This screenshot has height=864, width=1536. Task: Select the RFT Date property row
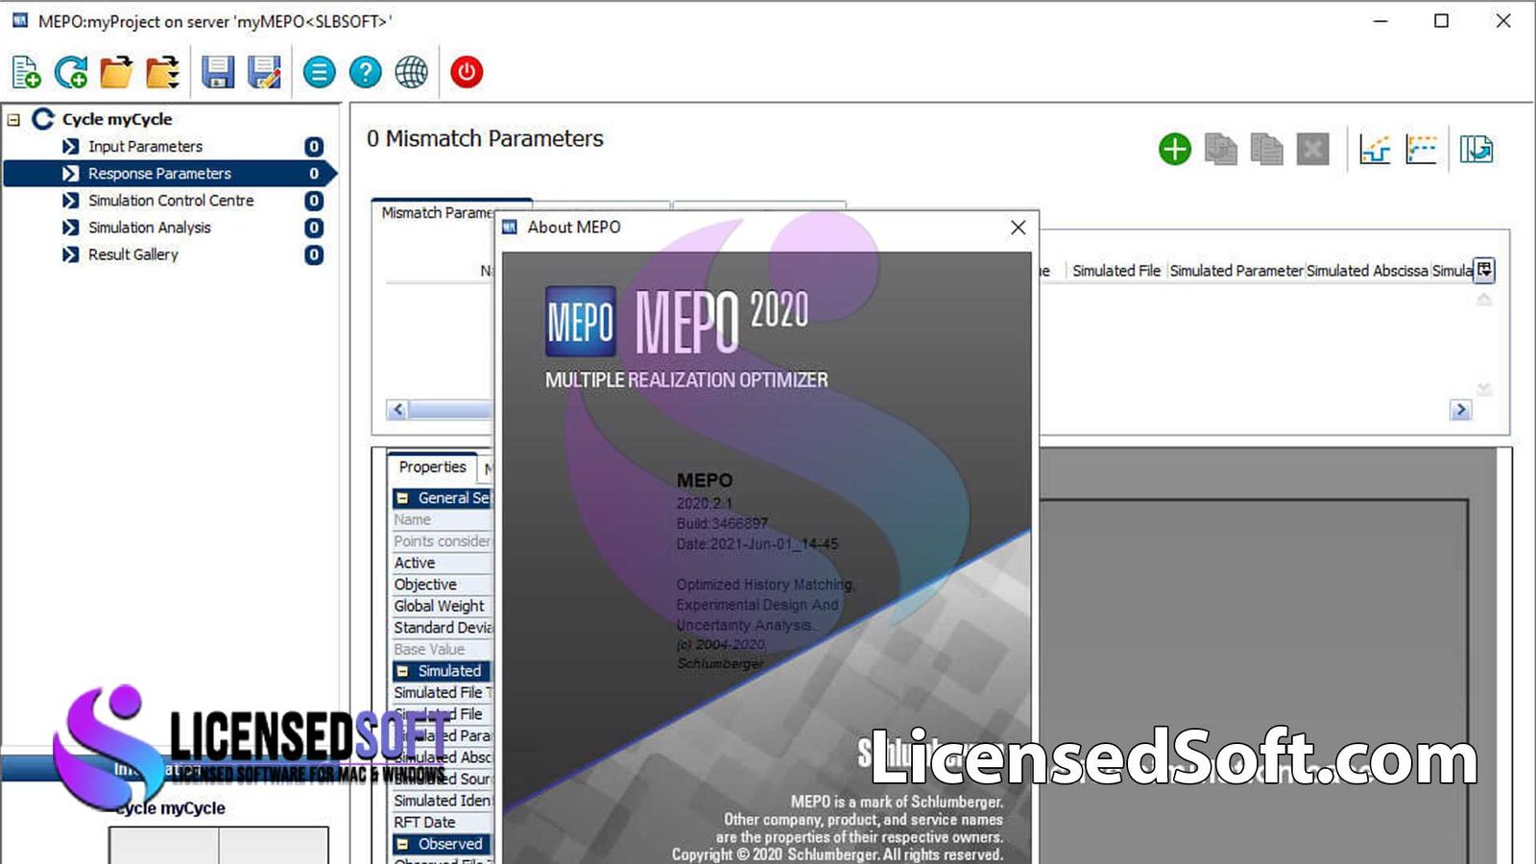(443, 823)
